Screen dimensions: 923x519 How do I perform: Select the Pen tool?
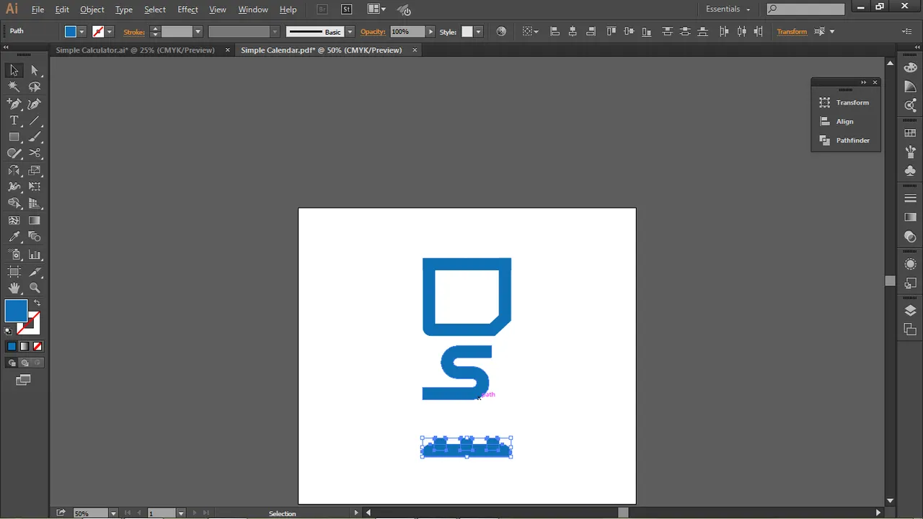click(x=14, y=104)
